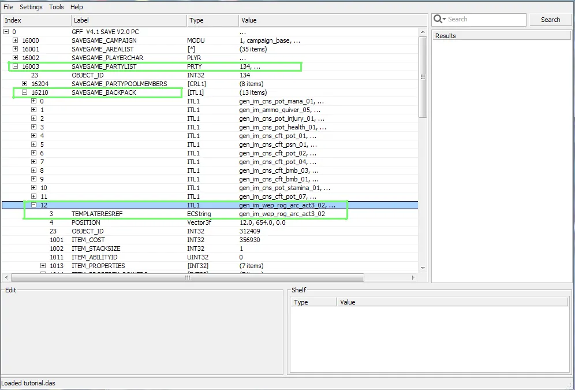Click the Value column header
This screenshot has width=575, height=390.
coord(248,20)
